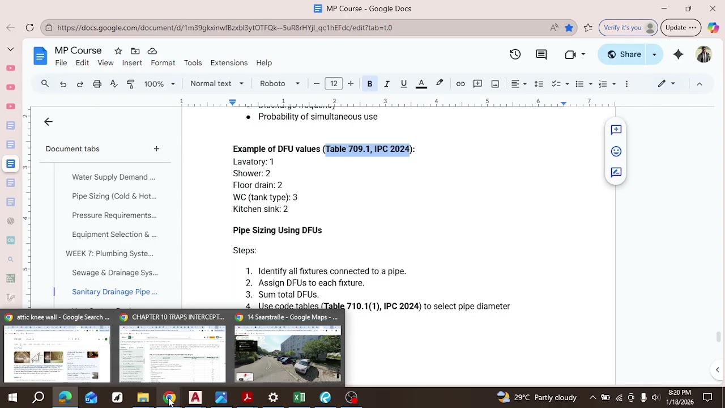Open the Extensions menu

(229, 63)
